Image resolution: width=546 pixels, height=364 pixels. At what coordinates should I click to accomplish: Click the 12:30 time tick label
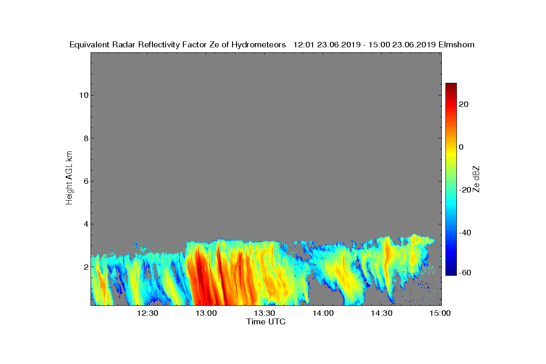(x=147, y=313)
